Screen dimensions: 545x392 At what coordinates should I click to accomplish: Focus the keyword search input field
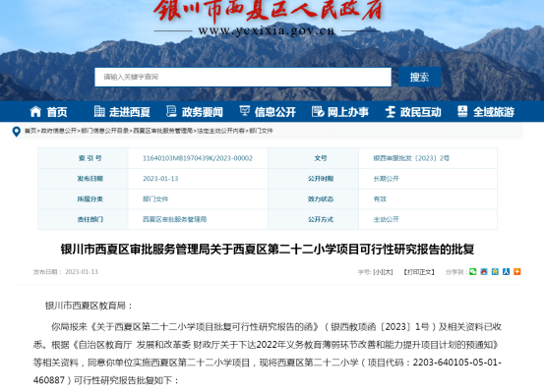tap(243, 77)
